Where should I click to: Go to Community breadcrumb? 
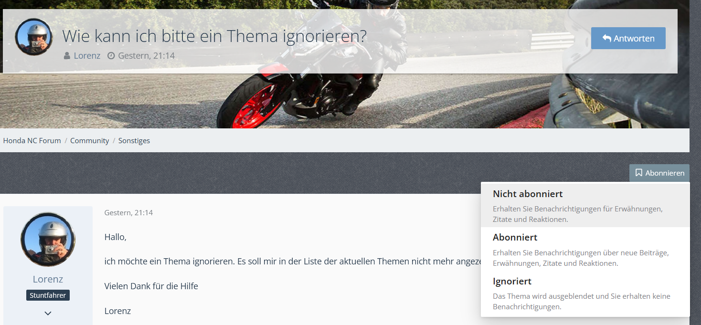click(x=90, y=140)
